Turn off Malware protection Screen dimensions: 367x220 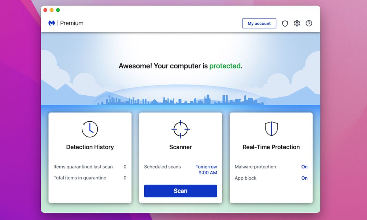coord(304,167)
